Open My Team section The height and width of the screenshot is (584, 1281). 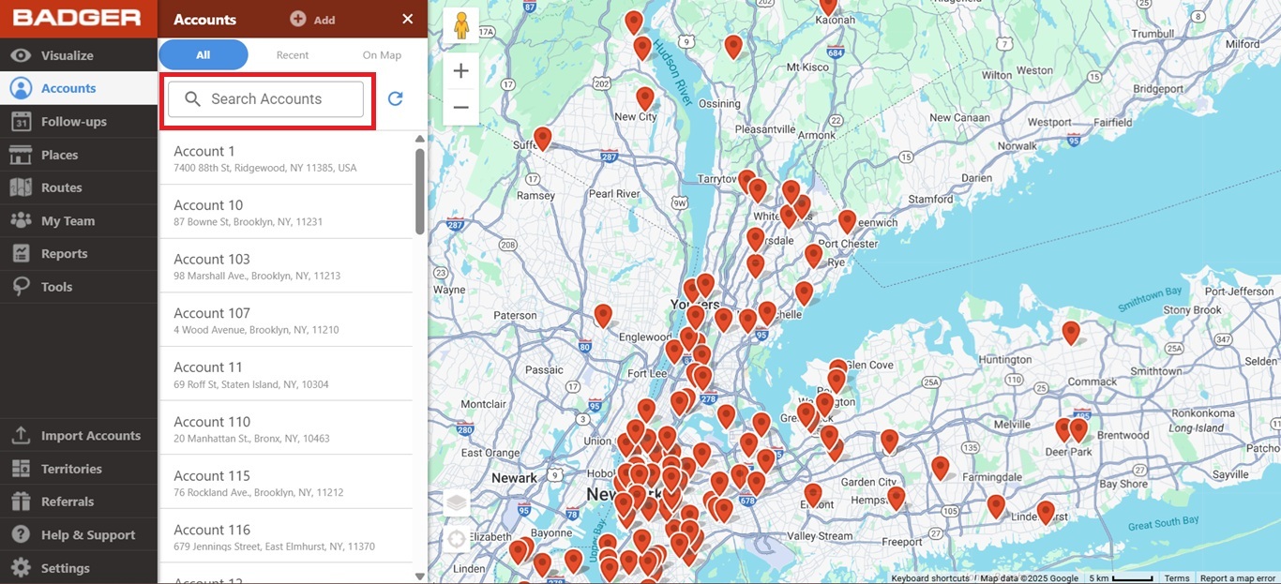(79, 220)
